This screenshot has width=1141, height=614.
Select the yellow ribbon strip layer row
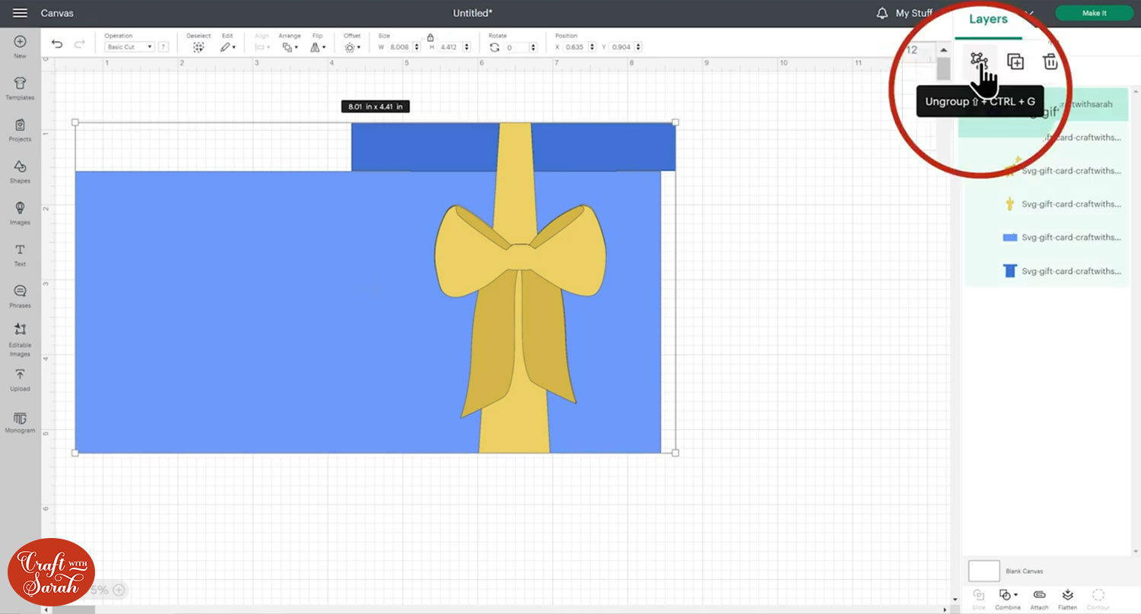(1047, 204)
